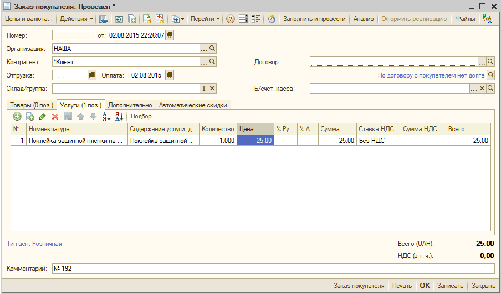Click the Контрагент field showing *Клієнт
Image resolution: width=501 pixels, height=294 pixels.
[126, 62]
